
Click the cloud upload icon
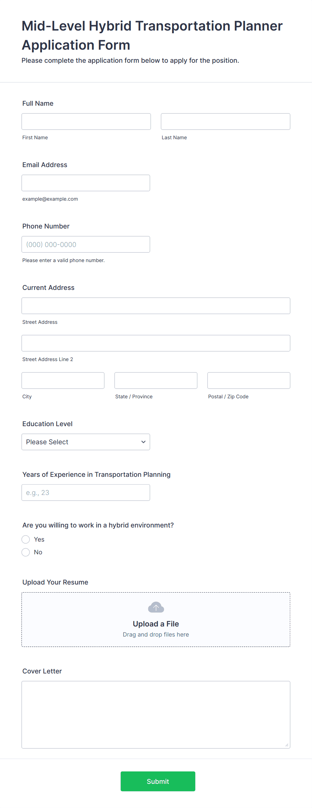(x=156, y=607)
